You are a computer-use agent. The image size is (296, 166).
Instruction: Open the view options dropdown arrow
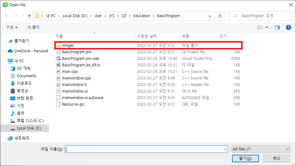point(267,27)
